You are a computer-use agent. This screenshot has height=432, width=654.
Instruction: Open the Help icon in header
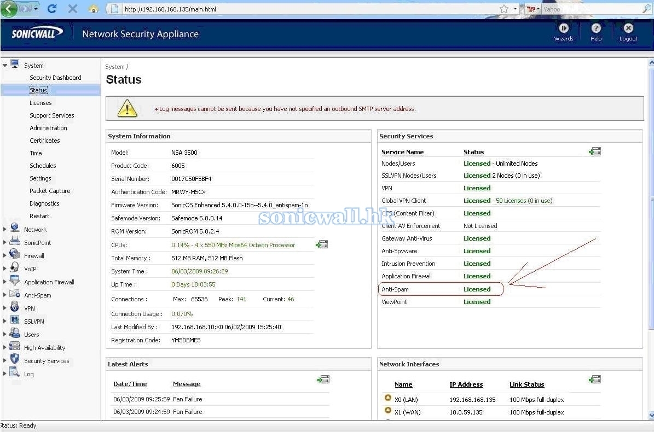coord(596,28)
